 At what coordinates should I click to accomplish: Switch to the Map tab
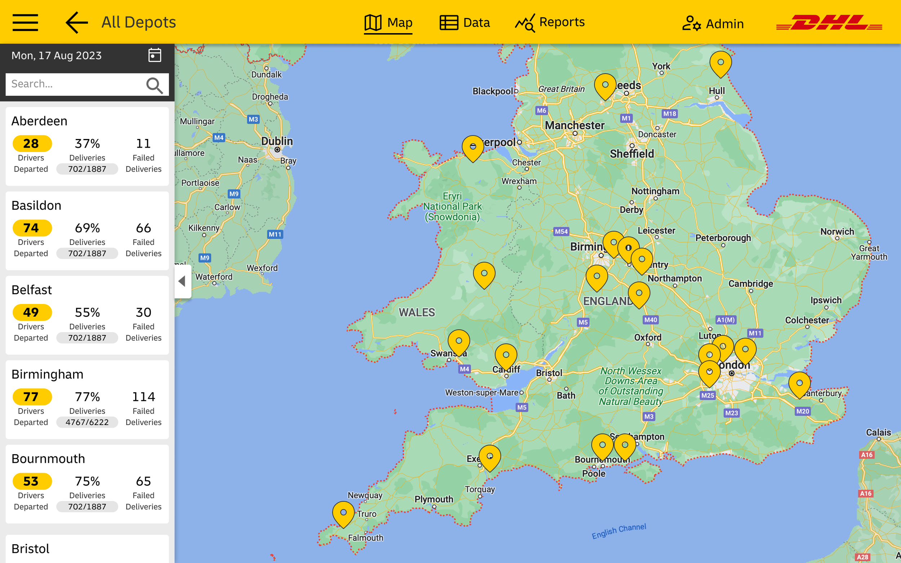point(388,23)
